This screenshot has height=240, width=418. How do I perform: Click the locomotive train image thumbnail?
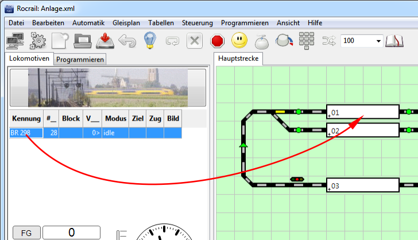coord(108,88)
